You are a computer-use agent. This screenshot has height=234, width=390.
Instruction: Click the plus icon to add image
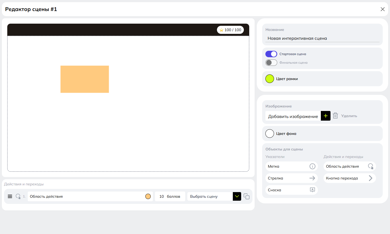tap(325, 116)
